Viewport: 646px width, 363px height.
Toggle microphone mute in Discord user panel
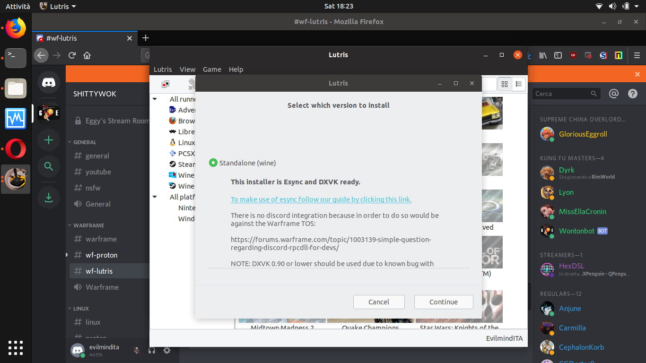coord(137,350)
